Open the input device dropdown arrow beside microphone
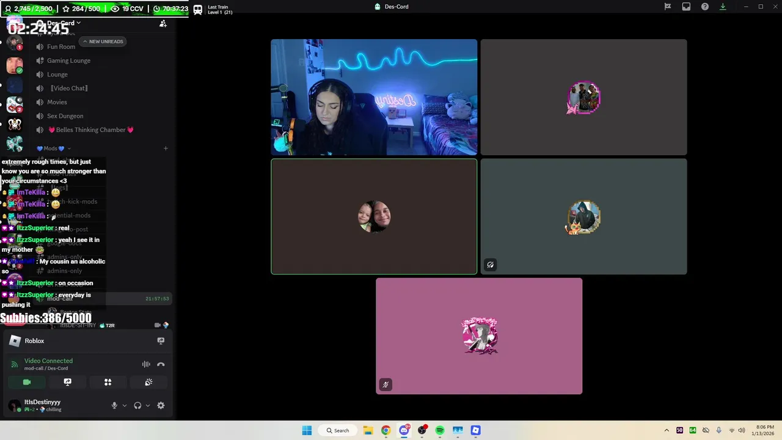 (125, 405)
